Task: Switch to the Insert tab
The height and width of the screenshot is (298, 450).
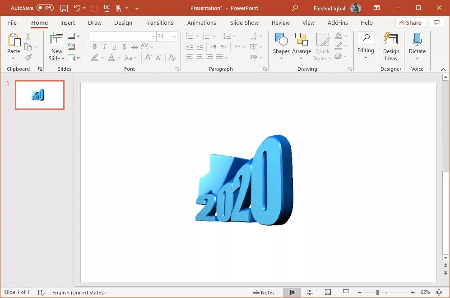Action: 67,23
